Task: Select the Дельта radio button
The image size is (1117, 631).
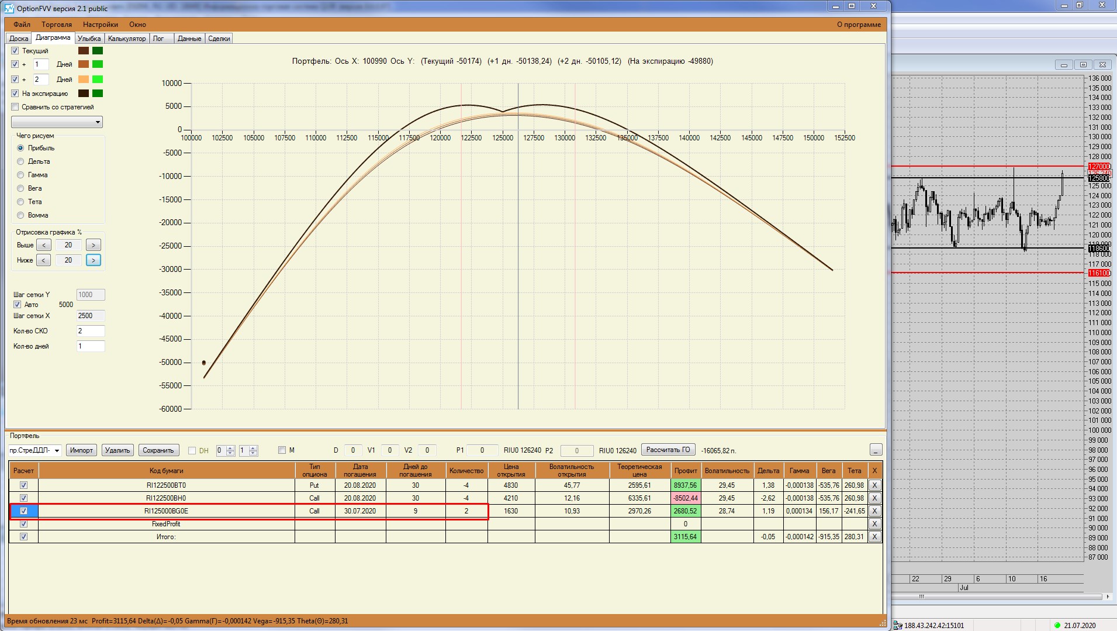Action: pos(21,161)
